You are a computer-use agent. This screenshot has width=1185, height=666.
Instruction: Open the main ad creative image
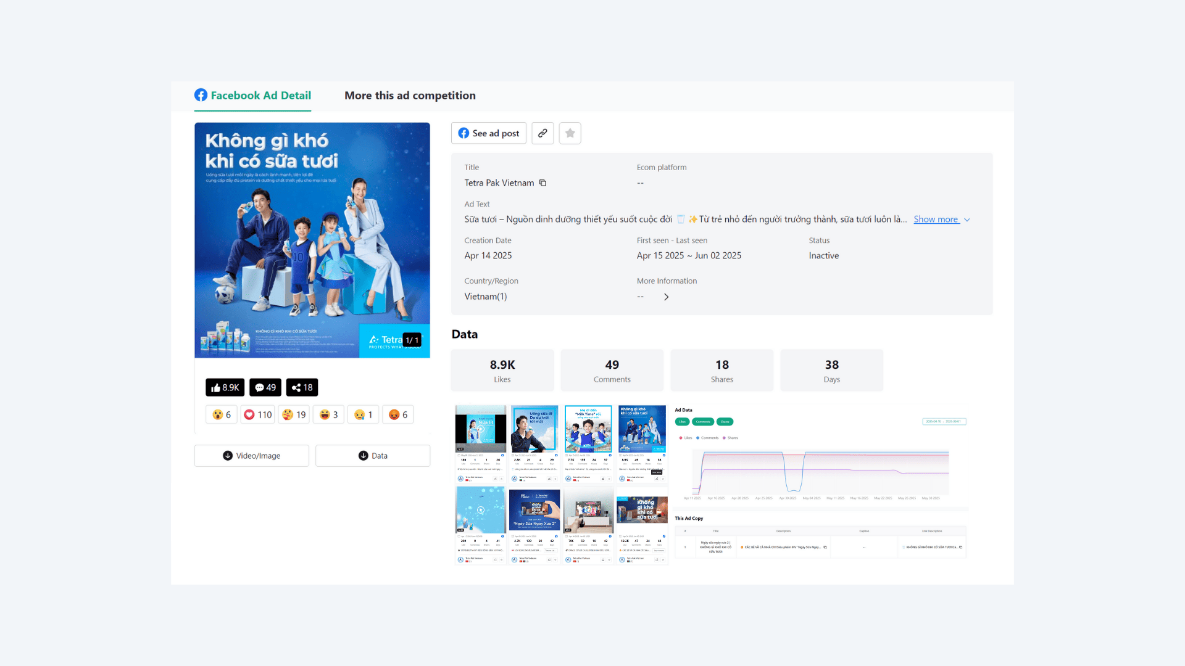312,240
